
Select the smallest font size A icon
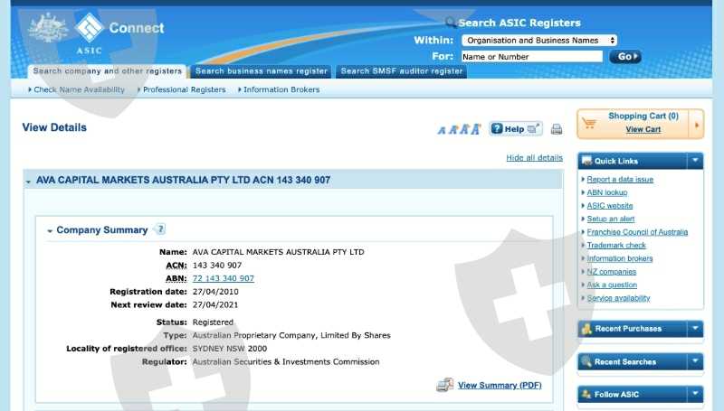point(442,130)
